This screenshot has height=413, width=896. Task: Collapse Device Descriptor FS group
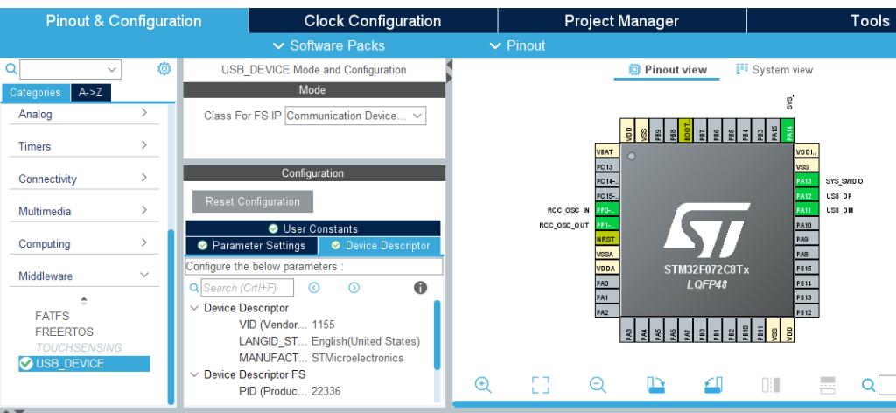[x=193, y=374]
